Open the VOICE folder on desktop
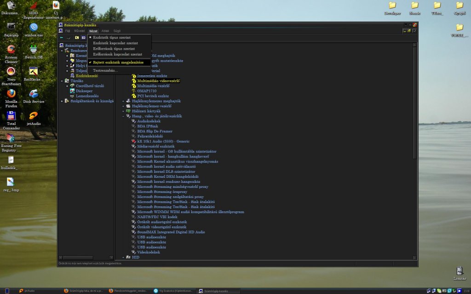Viewport: 471px width, 294px height. (460, 30)
